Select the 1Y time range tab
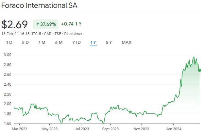This screenshot has width=205, height=135. point(93,43)
